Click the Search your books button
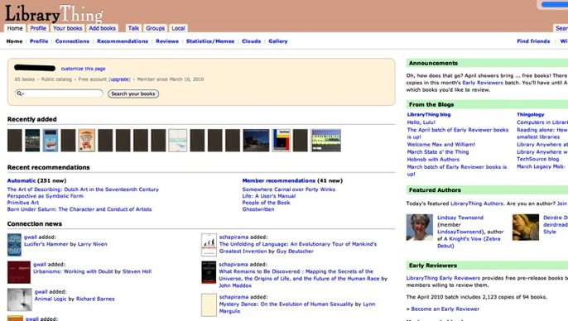 tap(133, 93)
